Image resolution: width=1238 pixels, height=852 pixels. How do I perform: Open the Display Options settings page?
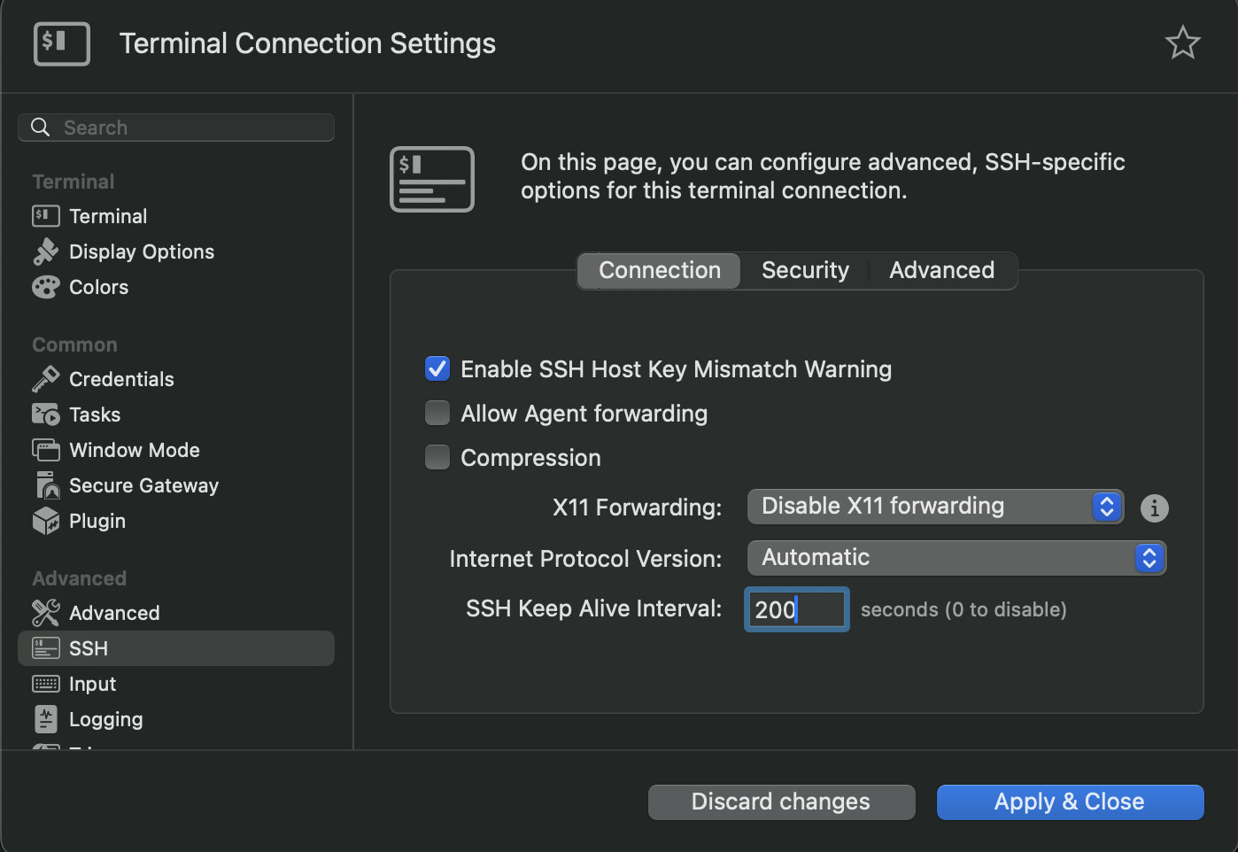click(x=141, y=252)
